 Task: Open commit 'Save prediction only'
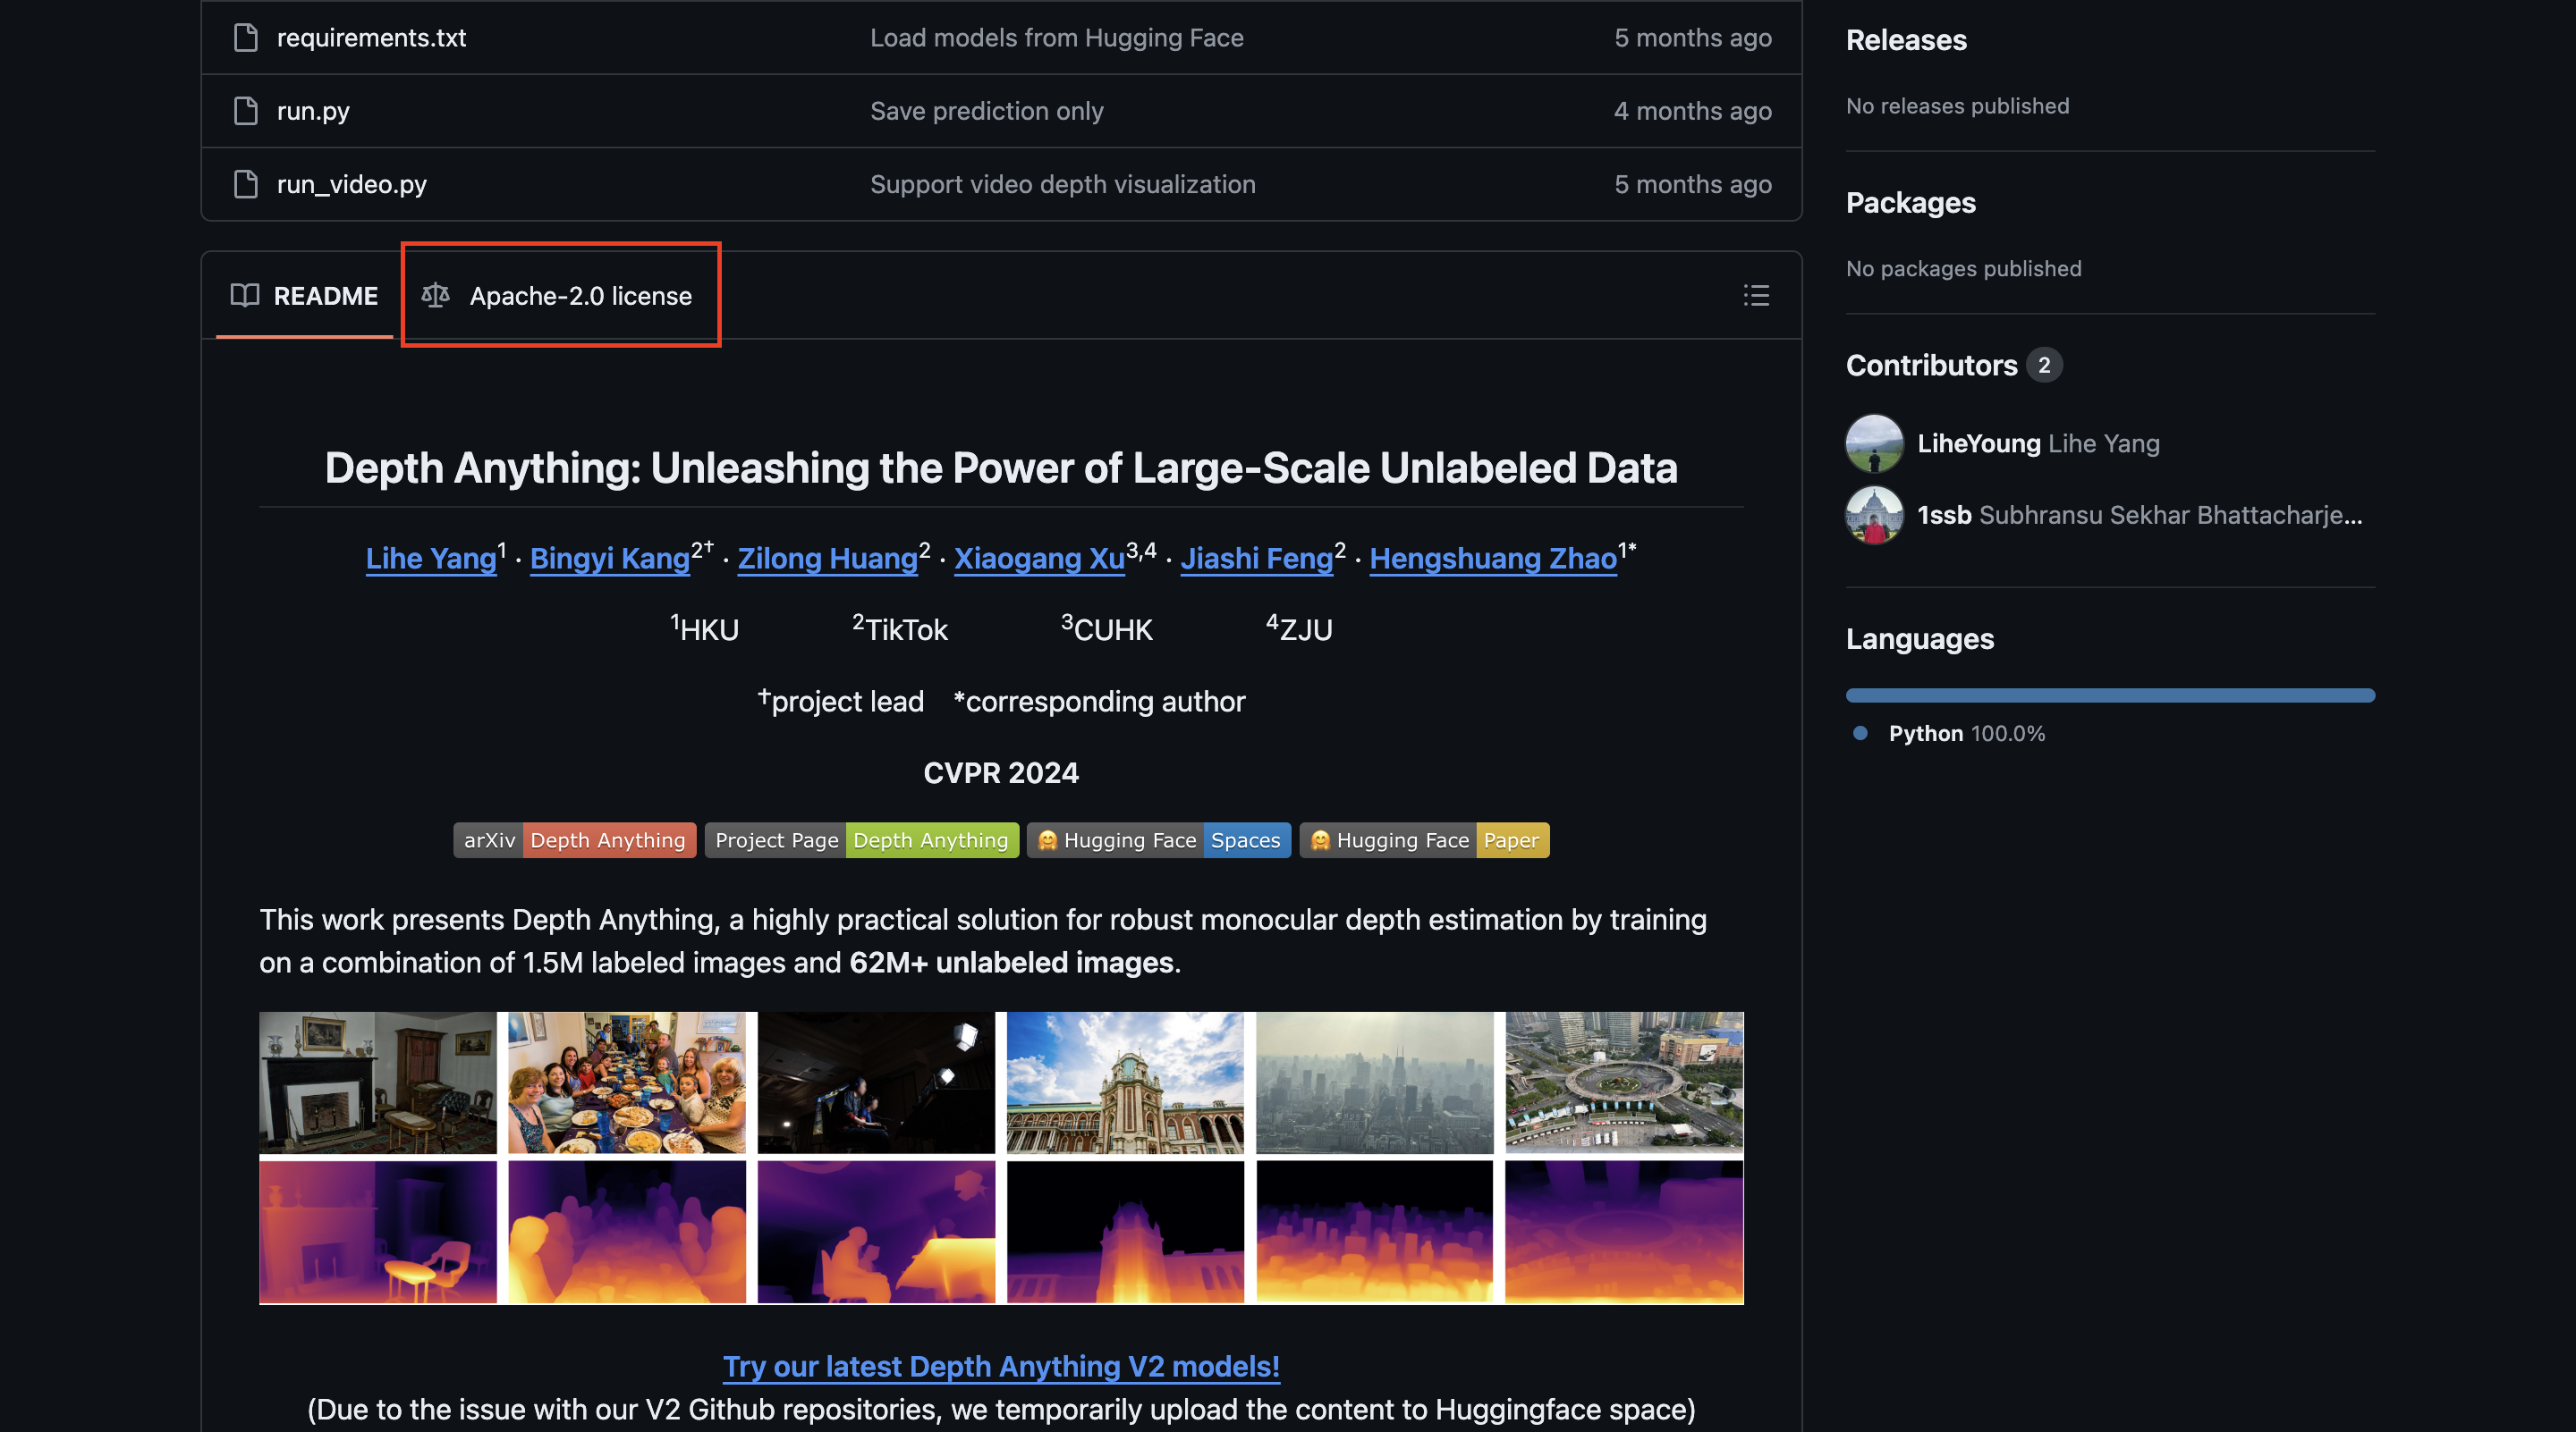(986, 111)
